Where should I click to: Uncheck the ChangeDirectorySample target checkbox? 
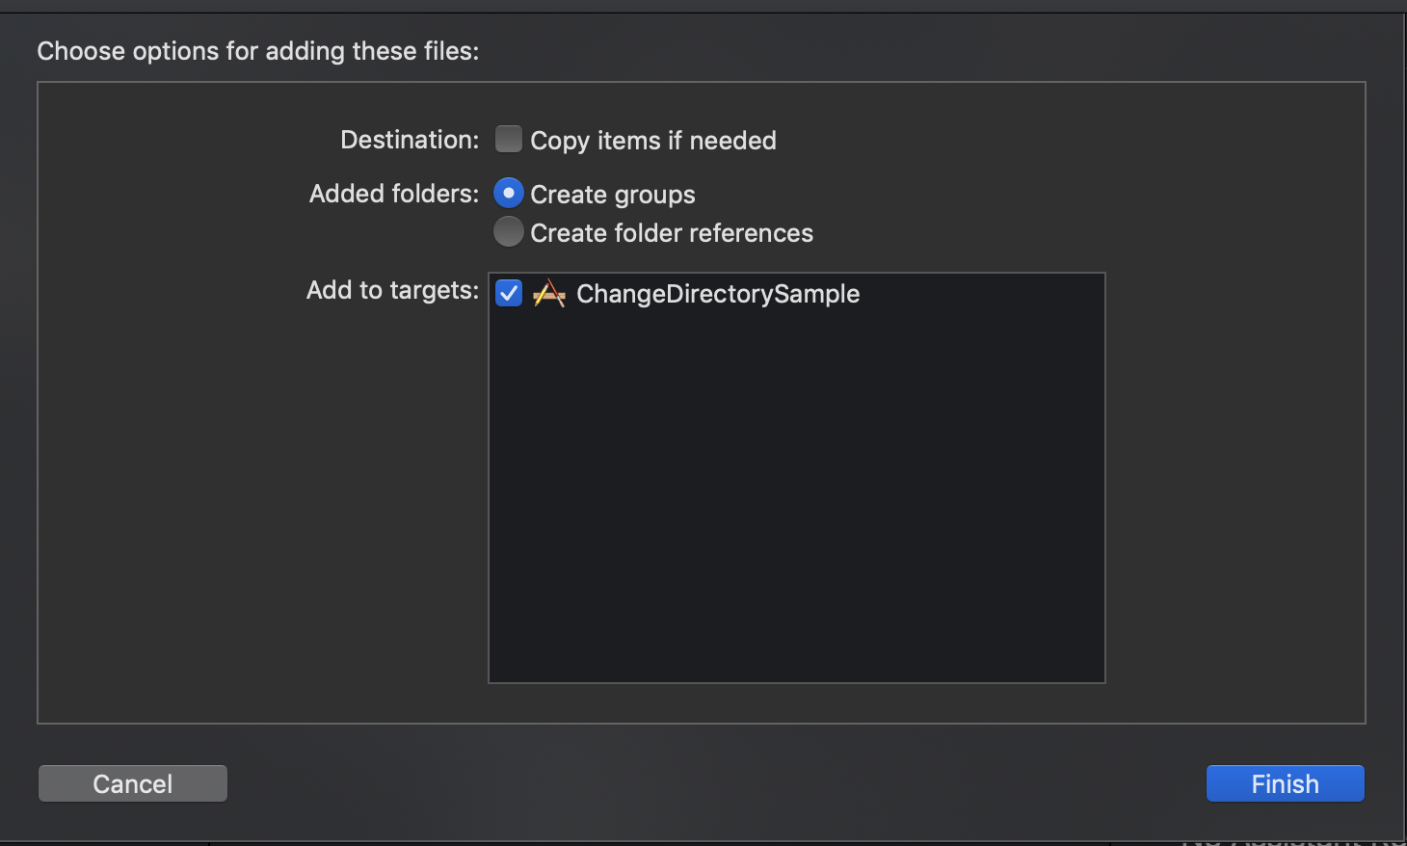point(509,293)
